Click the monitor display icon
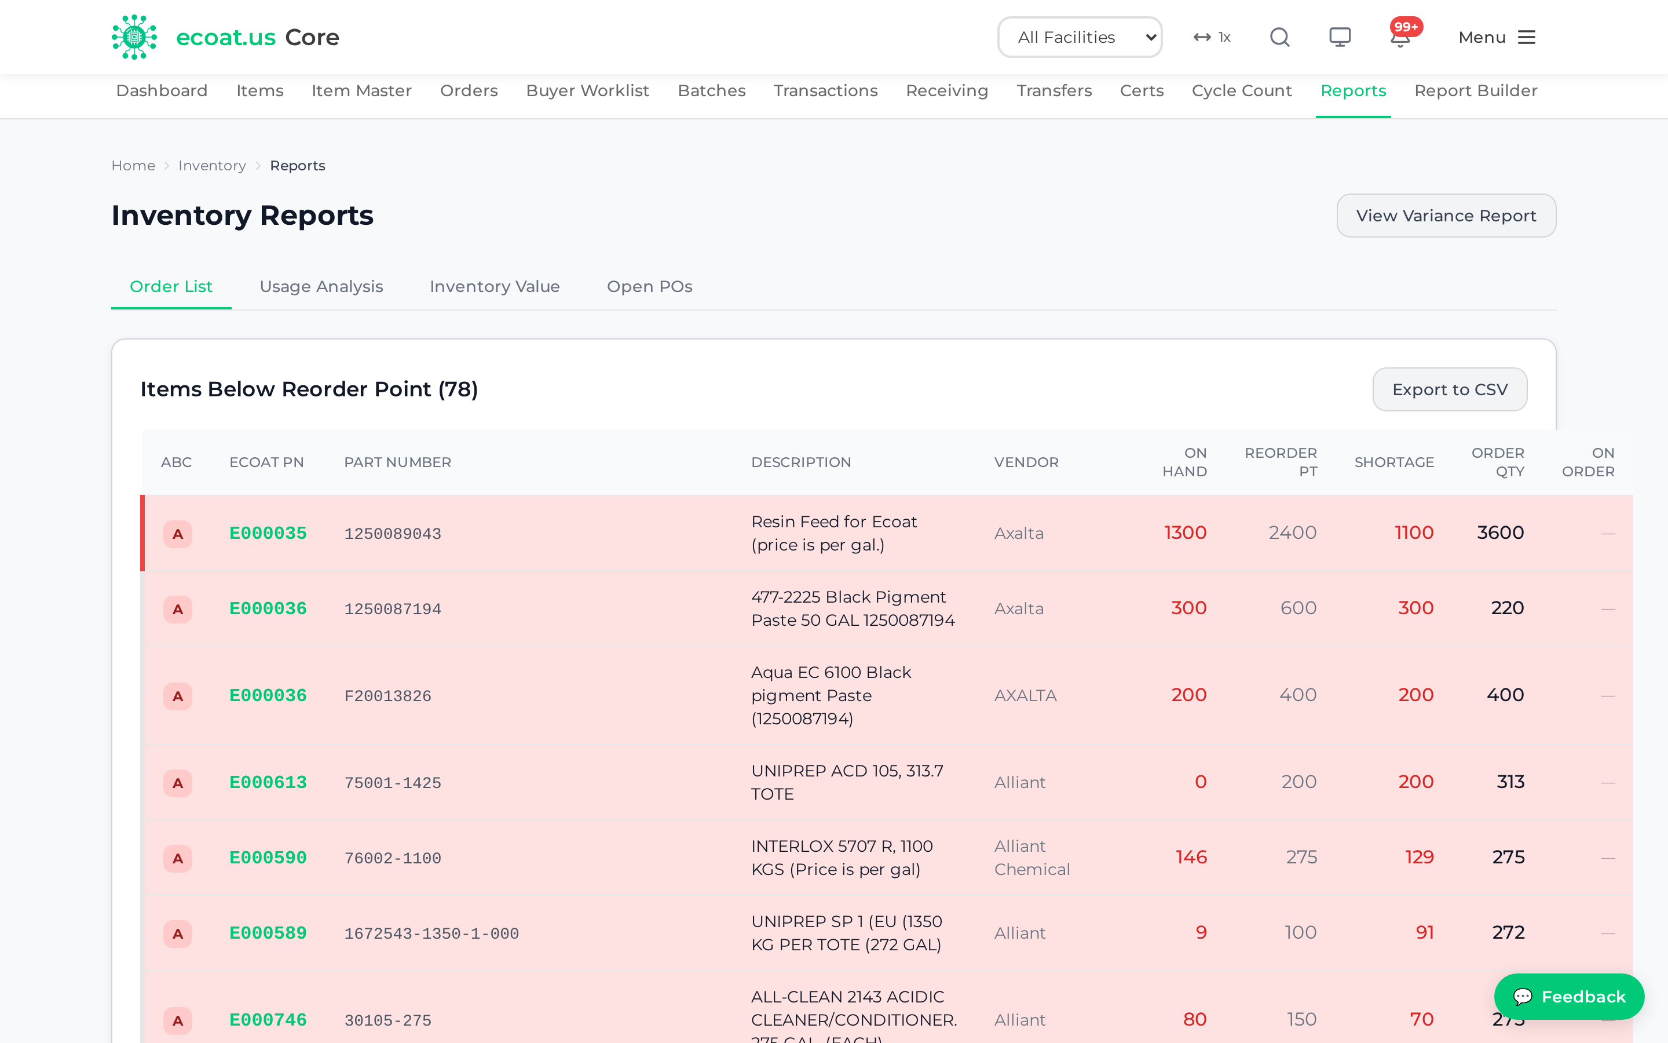This screenshot has width=1668, height=1043. [x=1340, y=37]
